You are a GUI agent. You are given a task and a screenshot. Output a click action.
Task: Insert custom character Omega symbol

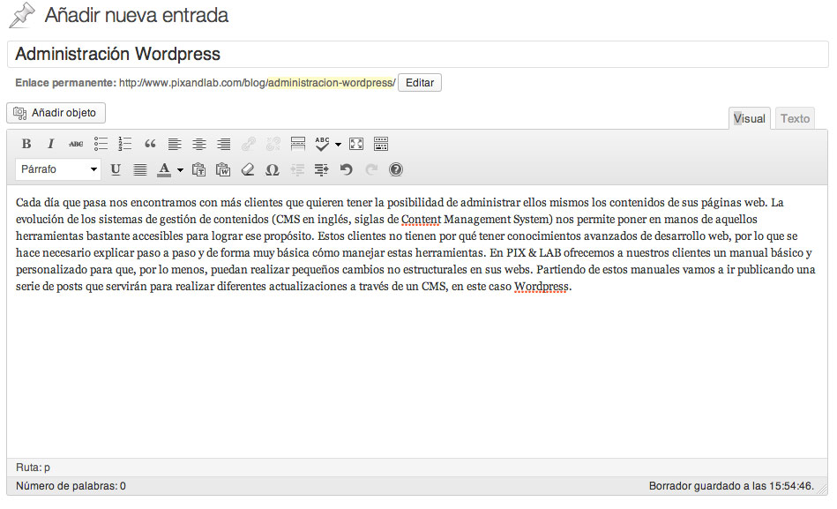coord(273,170)
